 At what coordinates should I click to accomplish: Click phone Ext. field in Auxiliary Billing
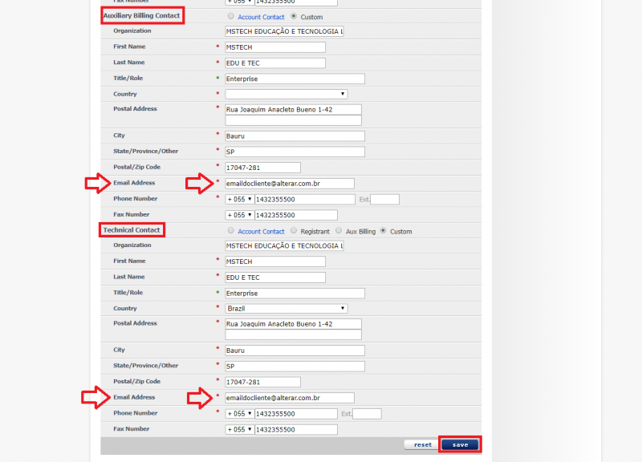(x=384, y=199)
